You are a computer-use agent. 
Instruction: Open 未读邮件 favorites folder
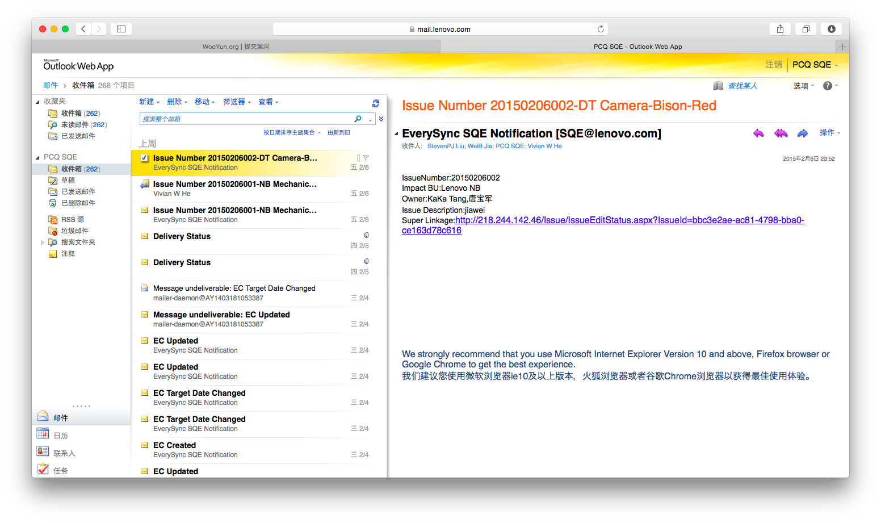(x=83, y=124)
